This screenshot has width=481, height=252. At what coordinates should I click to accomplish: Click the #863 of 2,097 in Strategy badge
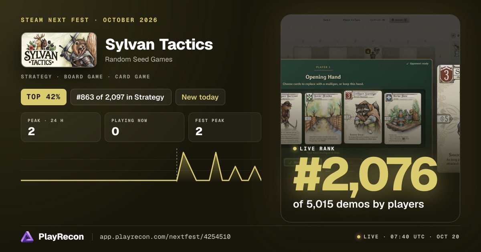pyautogui.click(x=121, y=97)
